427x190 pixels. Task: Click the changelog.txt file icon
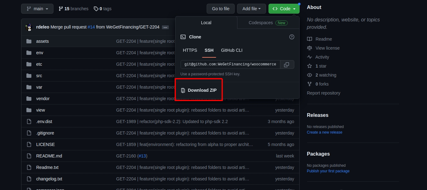[x=29, y=179]
